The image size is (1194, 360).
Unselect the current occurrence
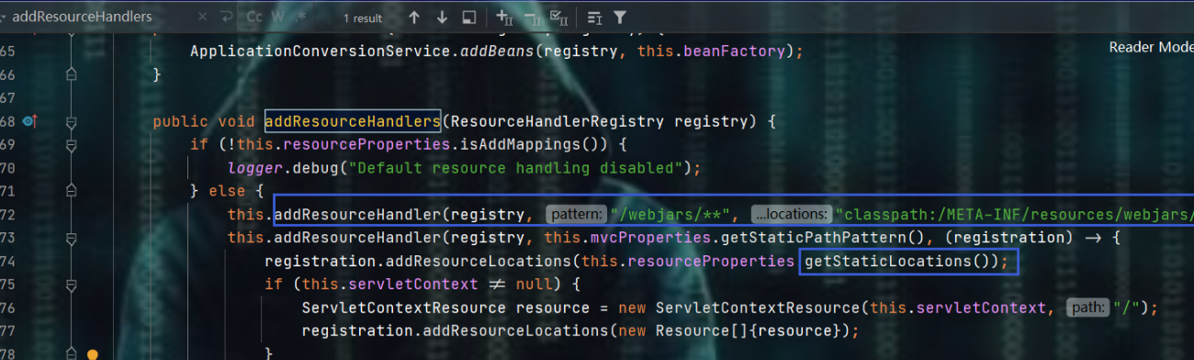pos(531,17)
